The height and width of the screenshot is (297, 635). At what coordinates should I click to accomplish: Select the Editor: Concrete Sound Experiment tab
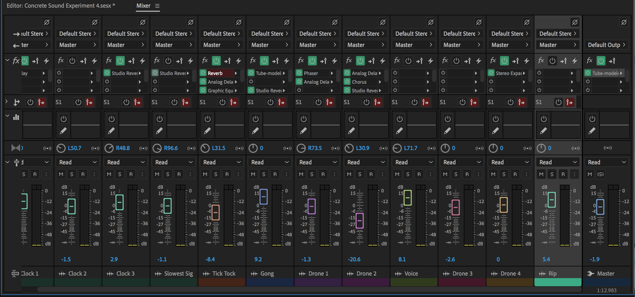[x=61, y=6]
